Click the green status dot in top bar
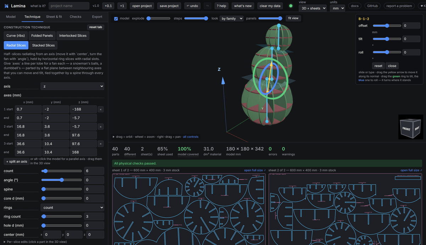The image size is (426, 245). pyautogui.click(x=291, y=6)
